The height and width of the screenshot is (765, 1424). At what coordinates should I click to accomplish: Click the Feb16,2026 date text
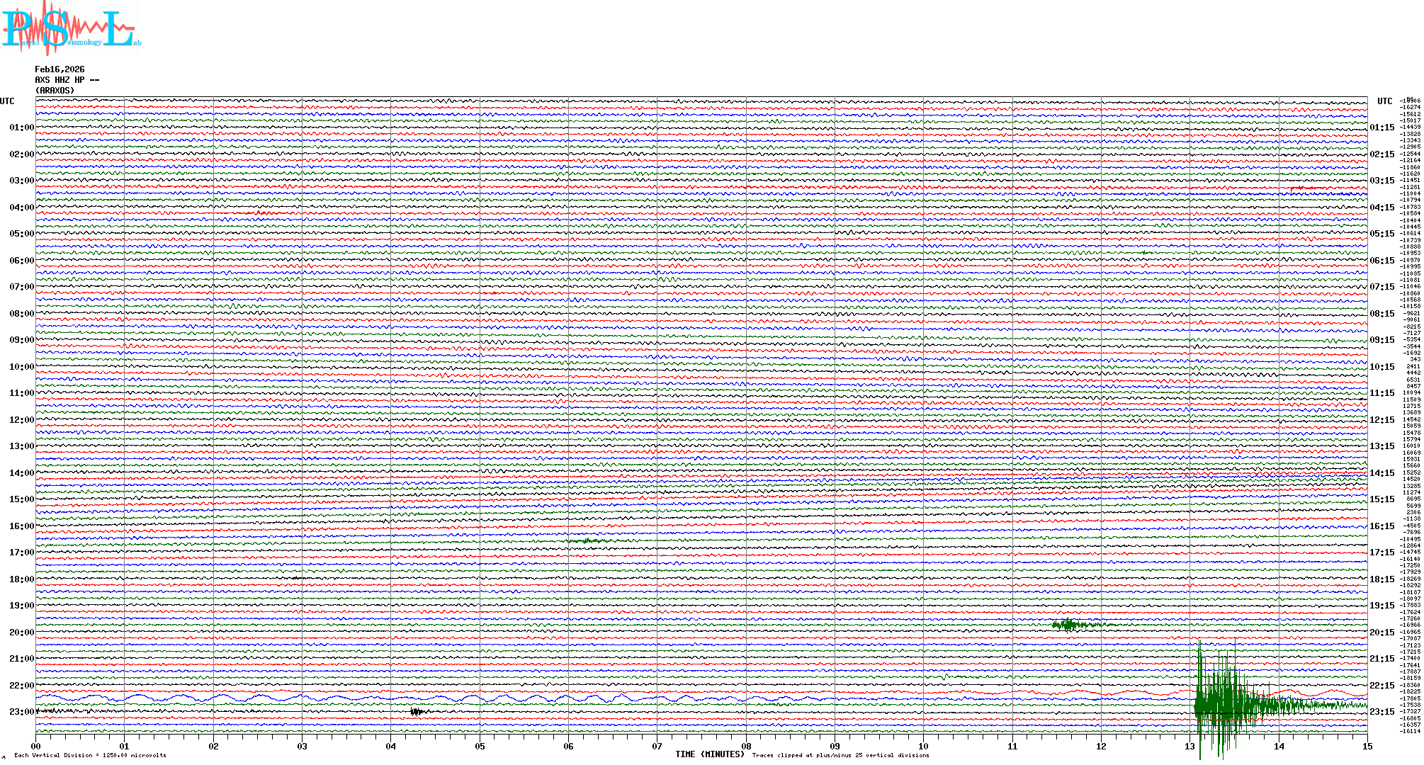[x=60, y=69]
